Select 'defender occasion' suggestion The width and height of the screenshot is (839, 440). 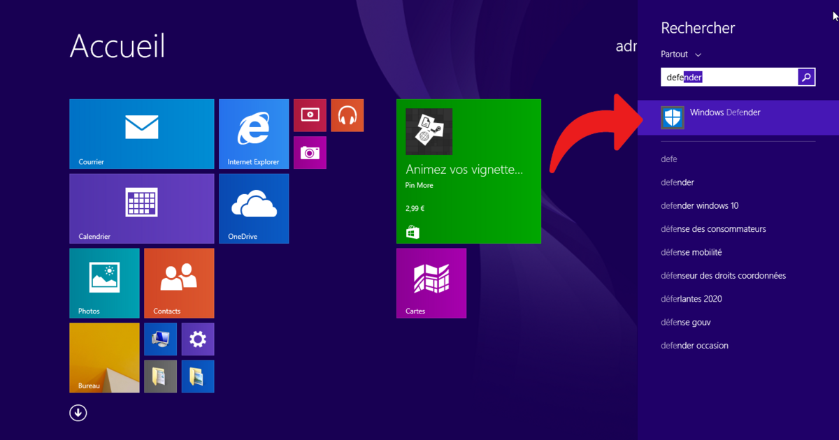tap(694, 346)
